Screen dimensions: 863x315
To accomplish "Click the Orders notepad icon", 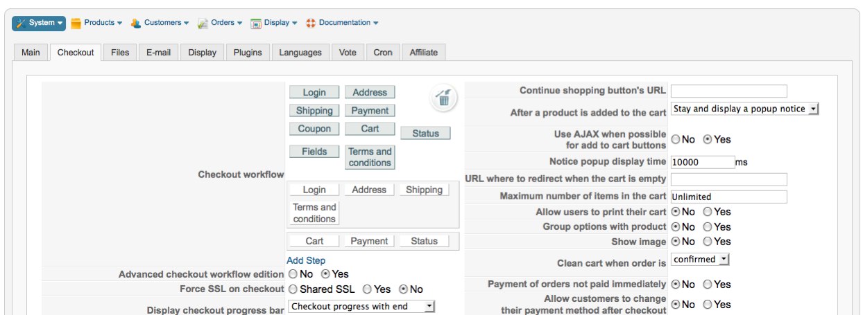I will (x=203, y=24).
